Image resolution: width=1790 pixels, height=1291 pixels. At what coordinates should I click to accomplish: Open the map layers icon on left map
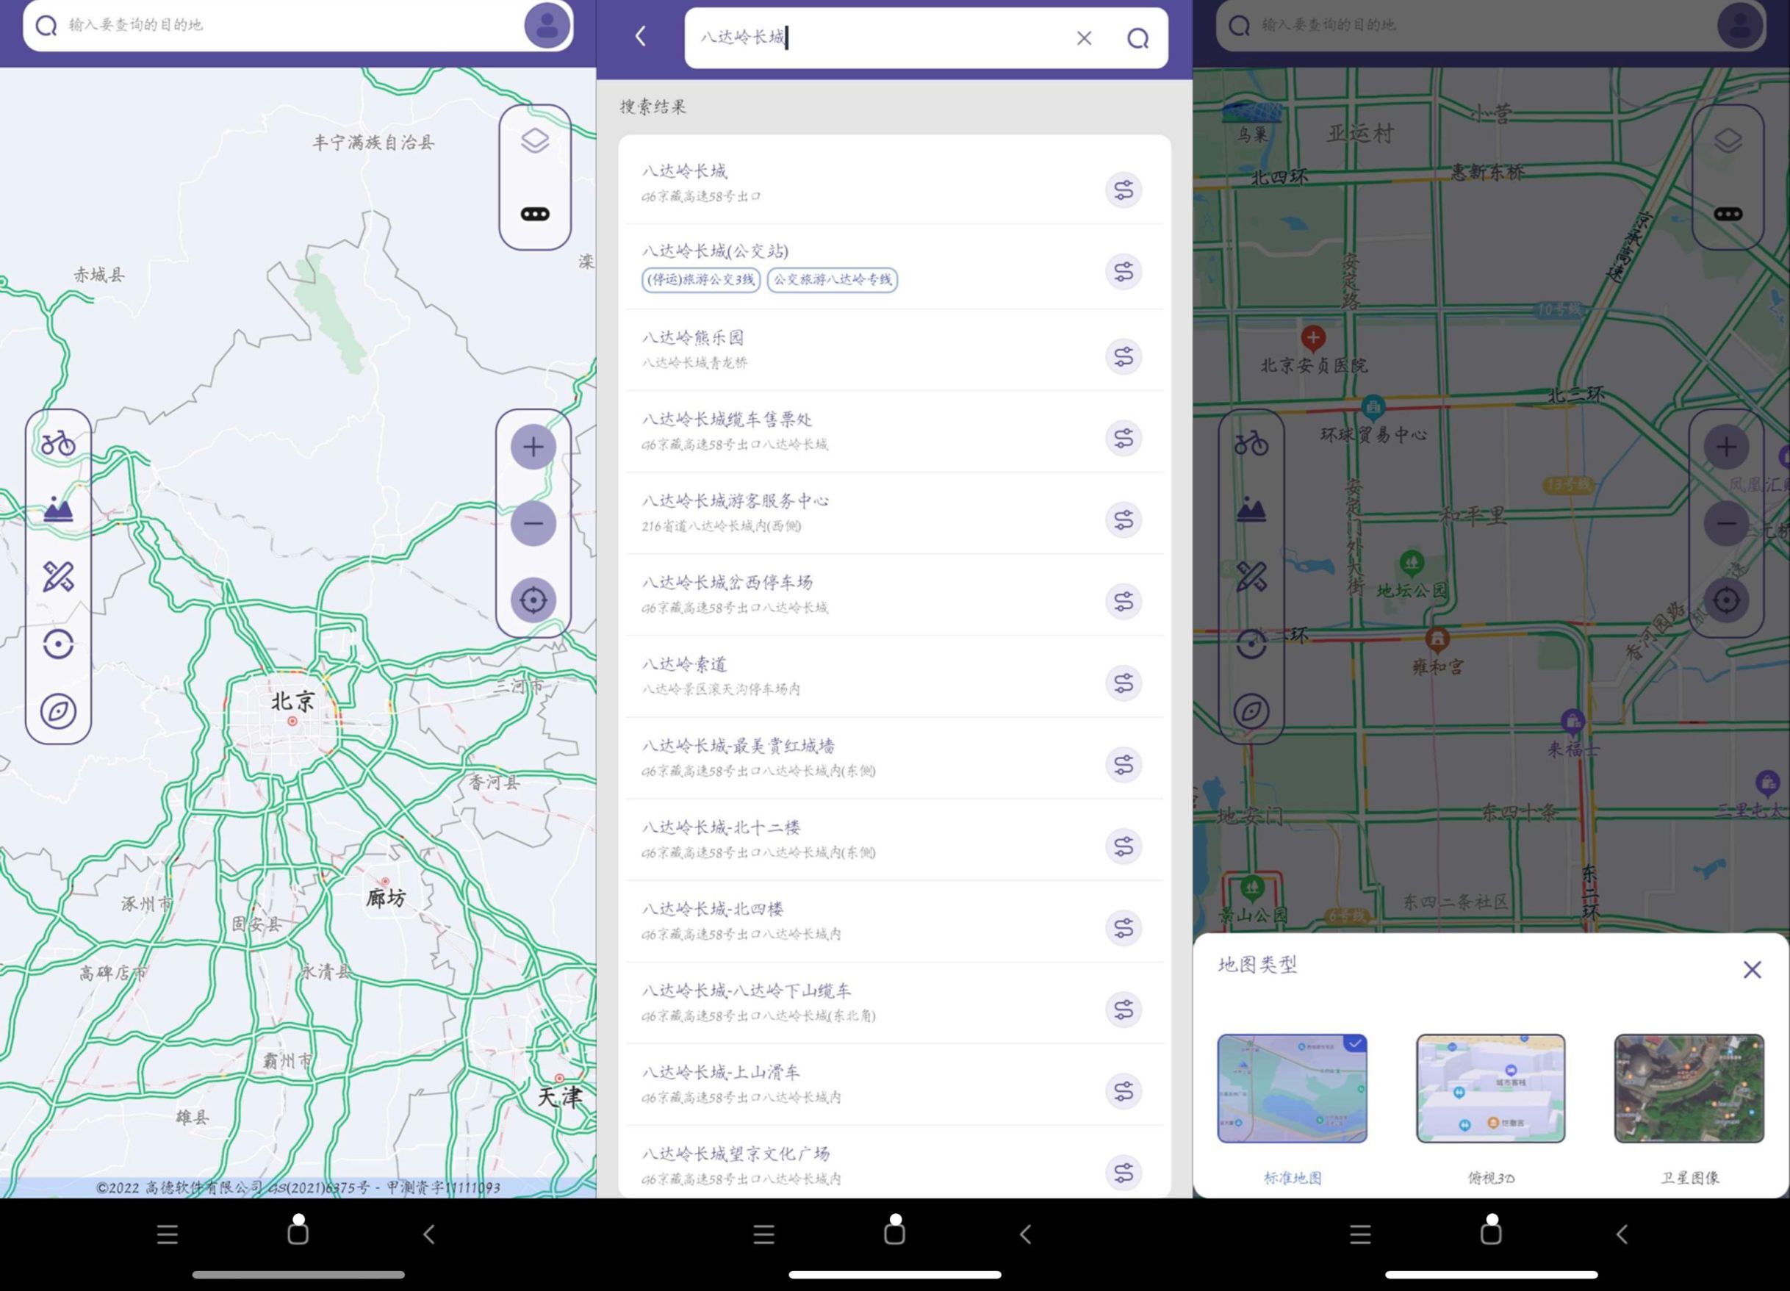[x=534, y=140]
